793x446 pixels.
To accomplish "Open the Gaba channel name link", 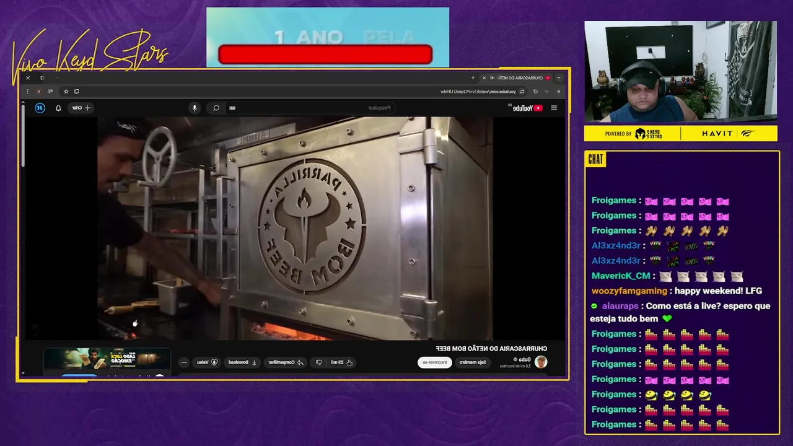I will pyautogui.click(x=524, y=359).
